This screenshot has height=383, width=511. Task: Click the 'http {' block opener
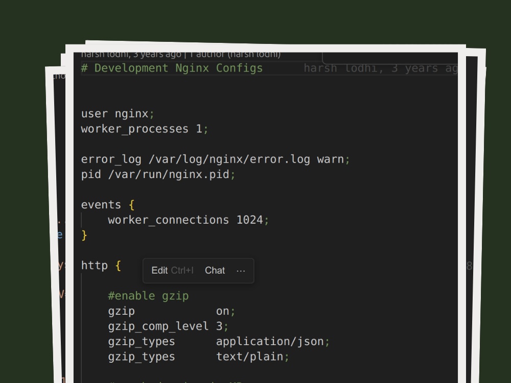coord(101,266)
